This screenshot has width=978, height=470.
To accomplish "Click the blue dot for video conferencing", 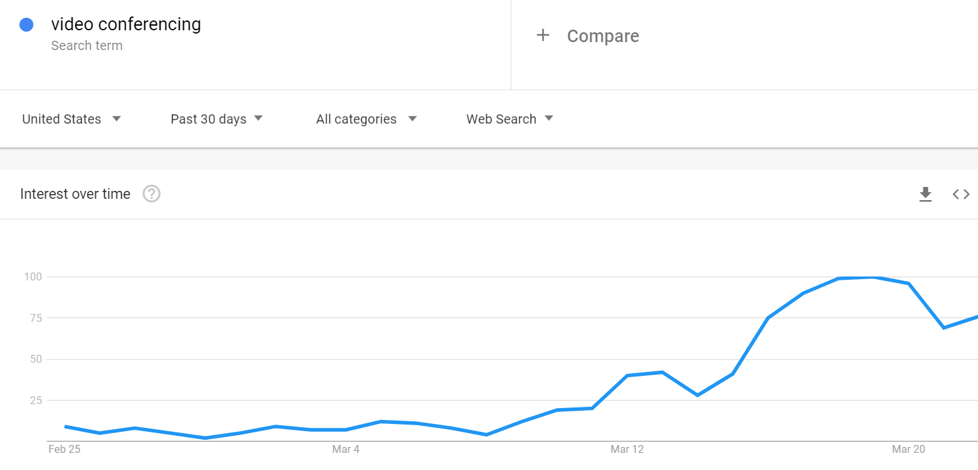I will [26, 25].
